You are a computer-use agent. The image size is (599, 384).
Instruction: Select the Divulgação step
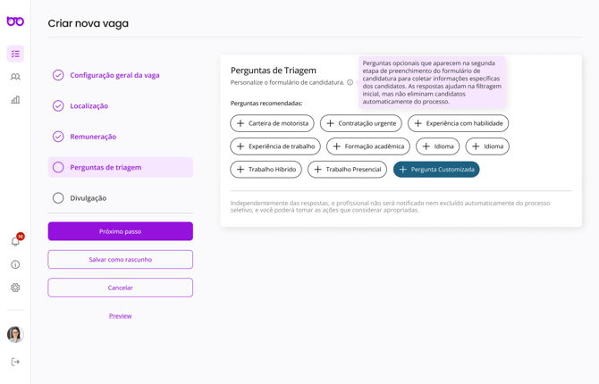coord(88,198)
